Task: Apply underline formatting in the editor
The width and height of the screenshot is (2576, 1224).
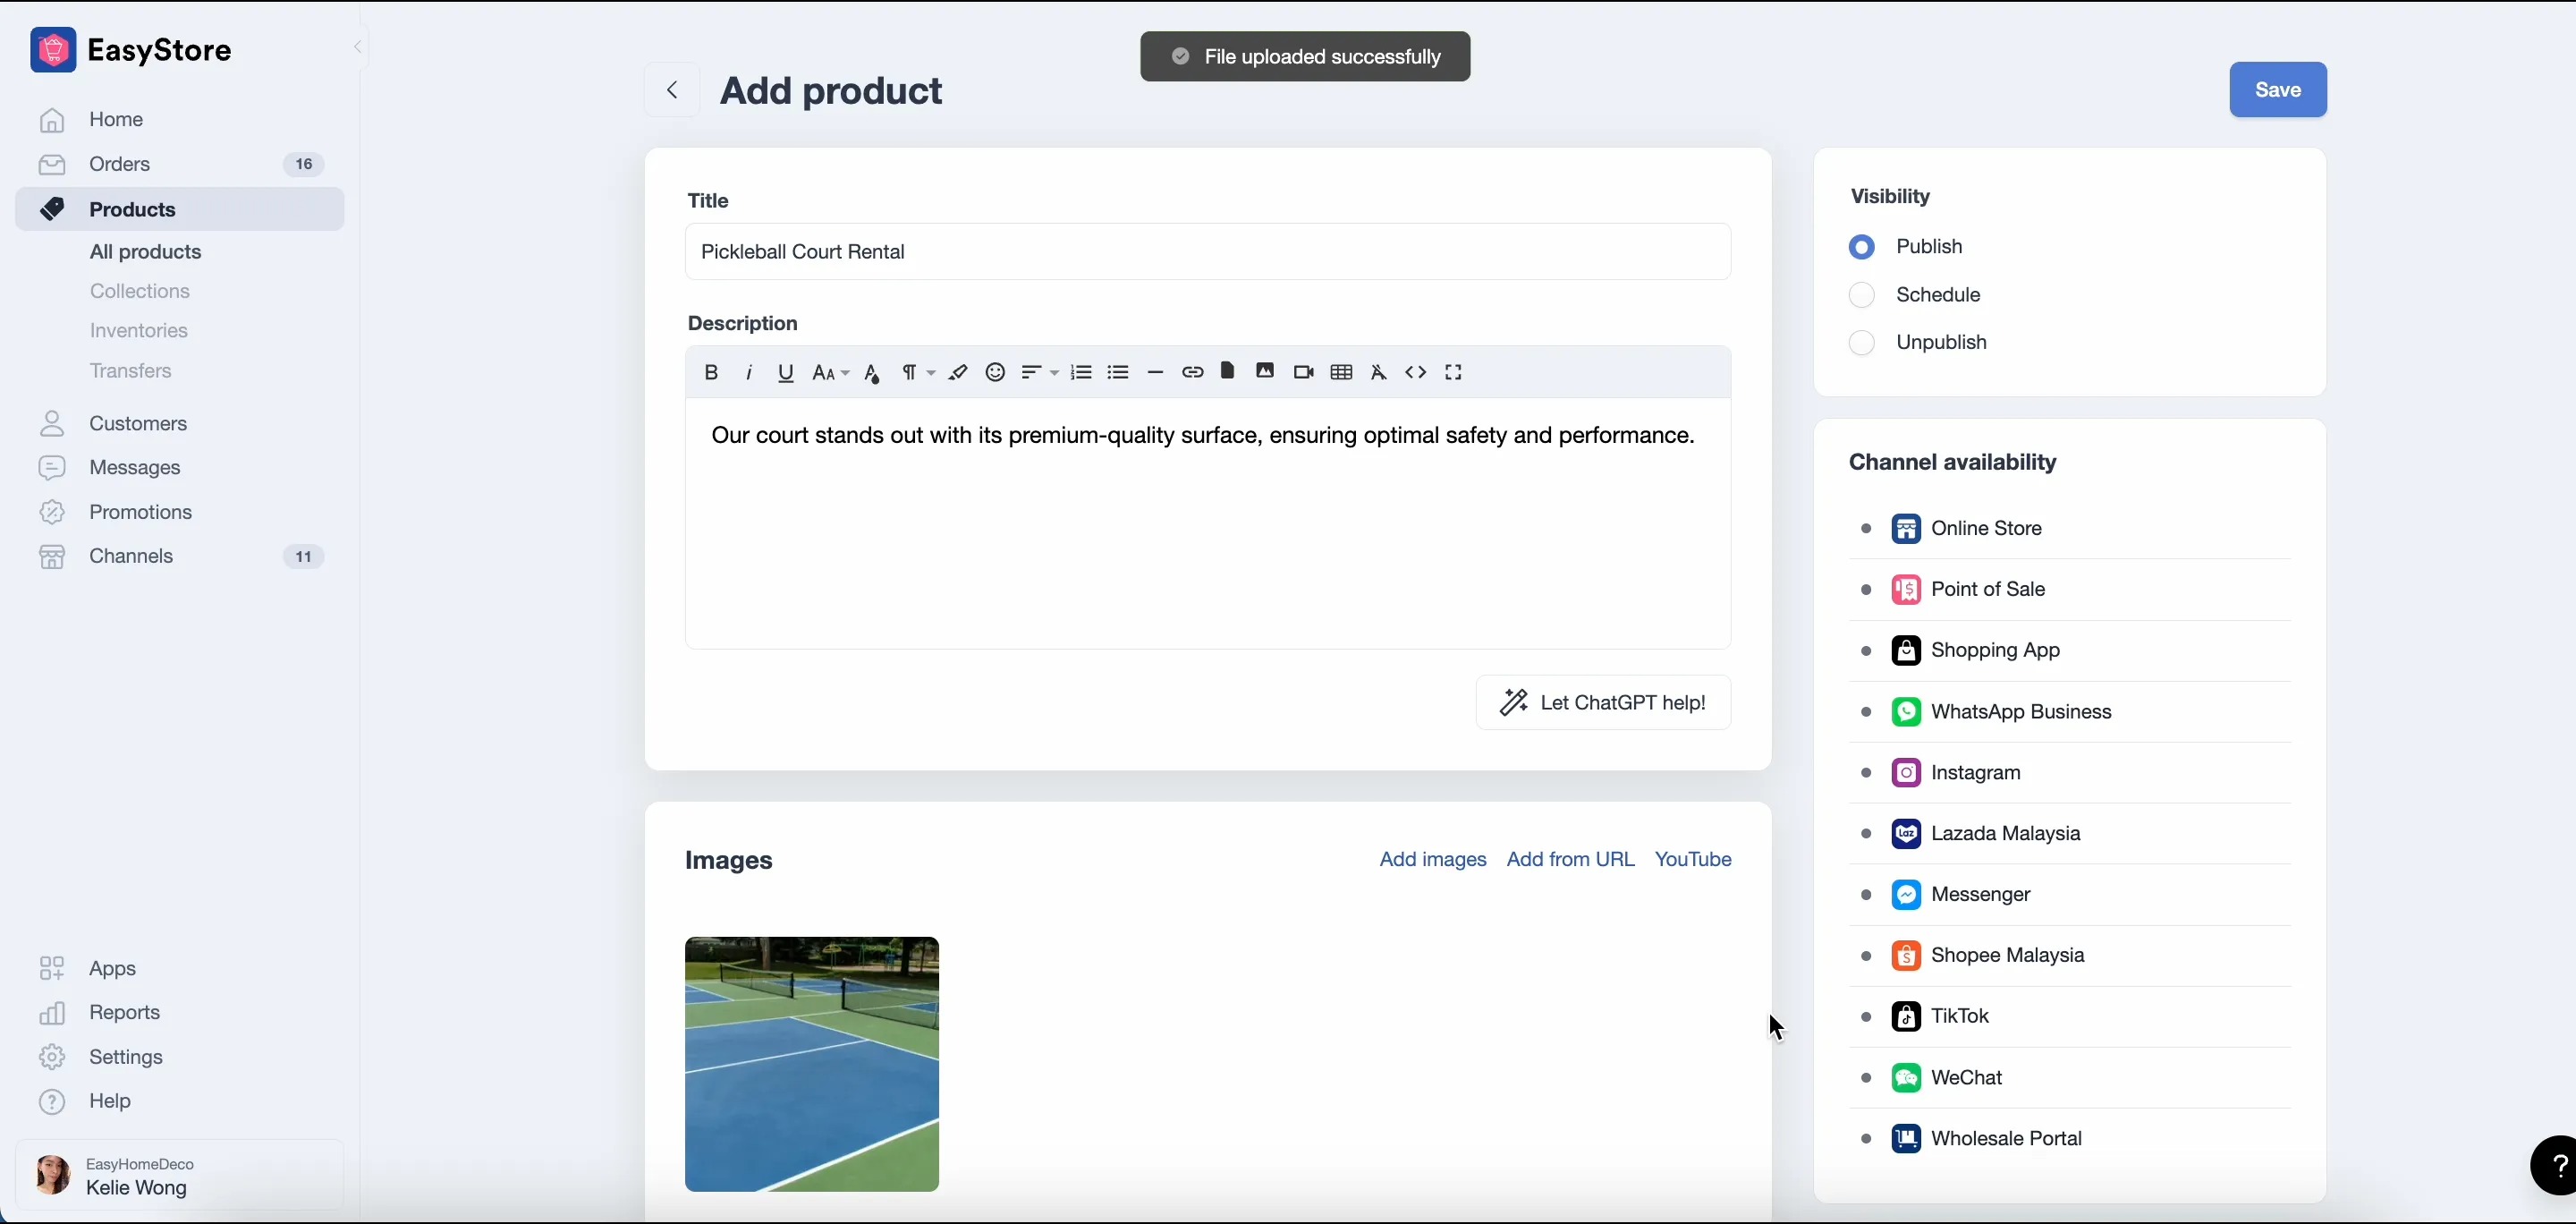Action: (x=785, y=372)
